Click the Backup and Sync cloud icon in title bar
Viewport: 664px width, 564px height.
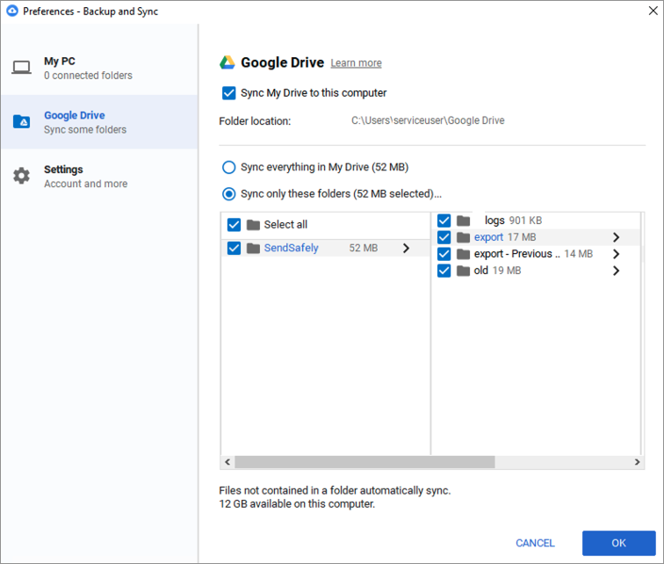[12, 11]
